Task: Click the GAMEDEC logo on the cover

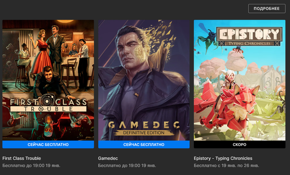Action: point(144,125)
